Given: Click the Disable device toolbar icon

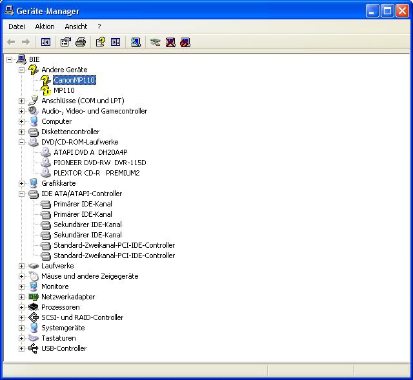Looking at the screenshot, I should [x=185, y=43].
